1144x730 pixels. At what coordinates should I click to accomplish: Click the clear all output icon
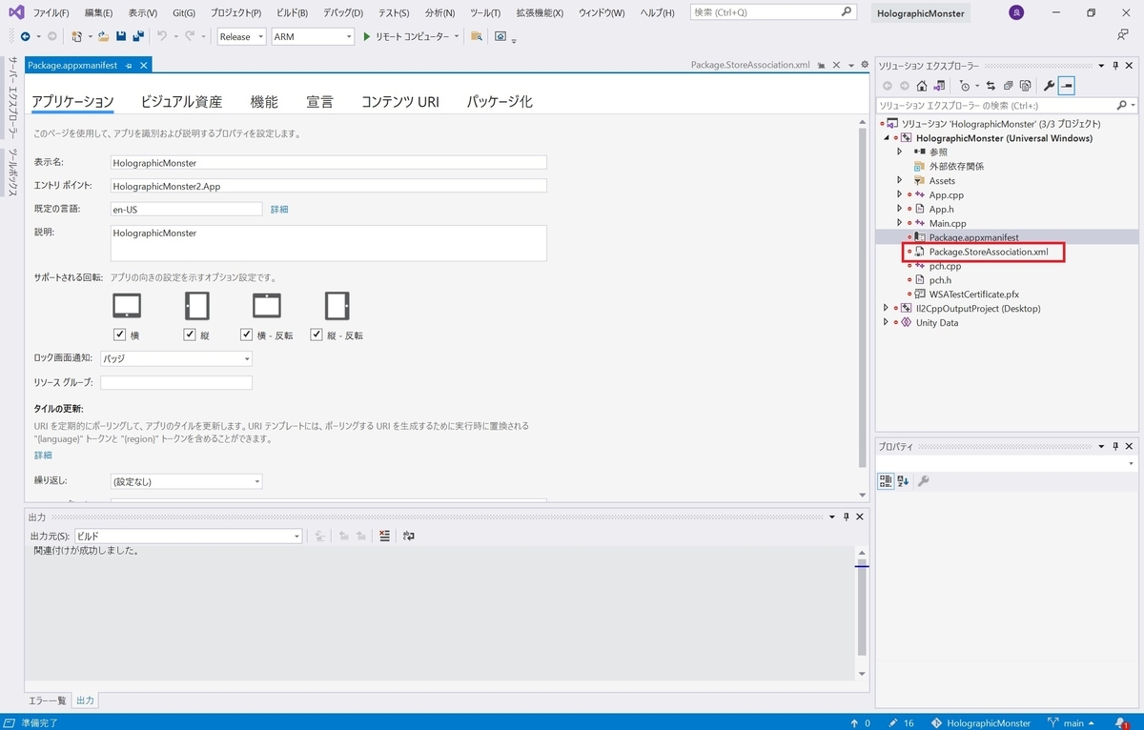click(384, 536)
